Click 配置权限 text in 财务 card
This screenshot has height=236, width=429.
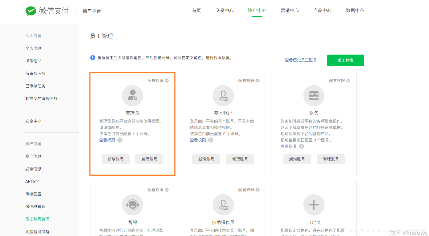point(337,81)
